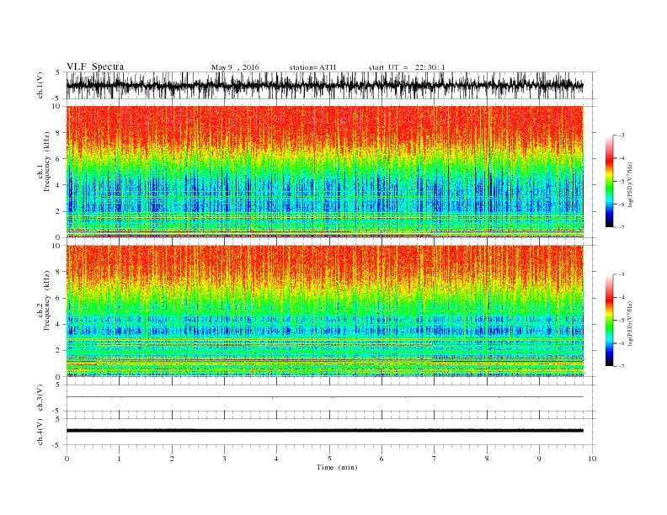Click the 'ch.1(V)' axis label
This screenshot has width=667, height=515.
tap(40, 86)
